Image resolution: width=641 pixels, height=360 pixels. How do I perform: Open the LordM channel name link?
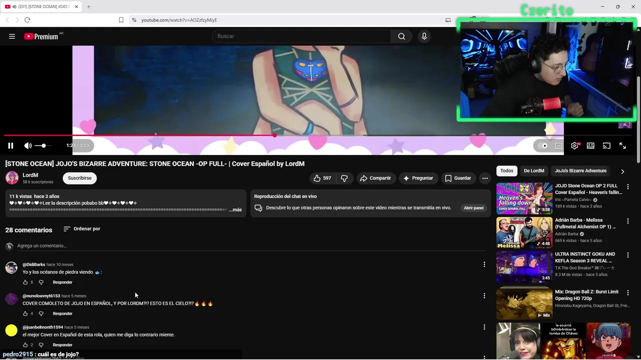pyautogui.click(x=30, y=175)
